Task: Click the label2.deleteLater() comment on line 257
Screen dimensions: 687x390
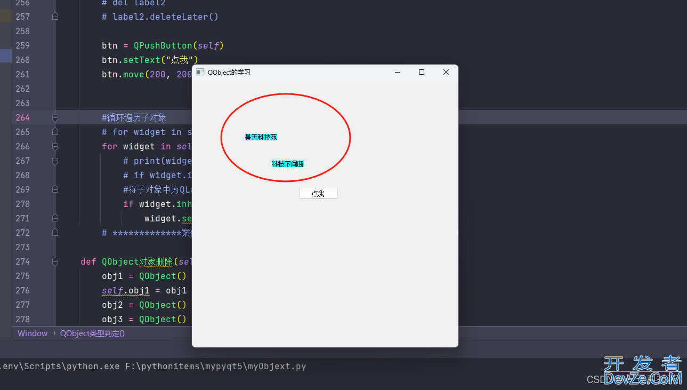Action: (160, 17)
